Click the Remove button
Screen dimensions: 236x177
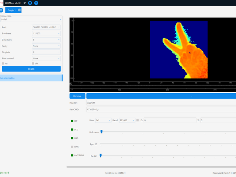(77, 96)
